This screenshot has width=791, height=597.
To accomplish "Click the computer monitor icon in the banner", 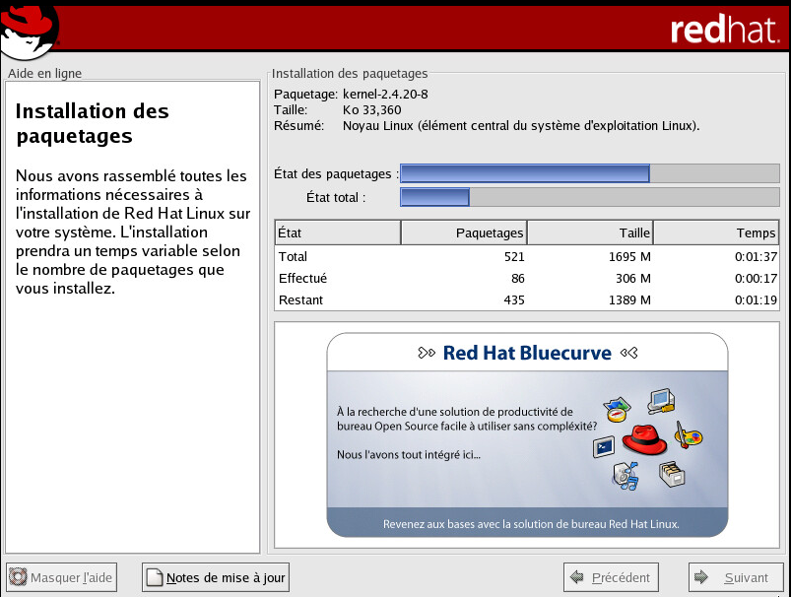I will coord(659,400).
